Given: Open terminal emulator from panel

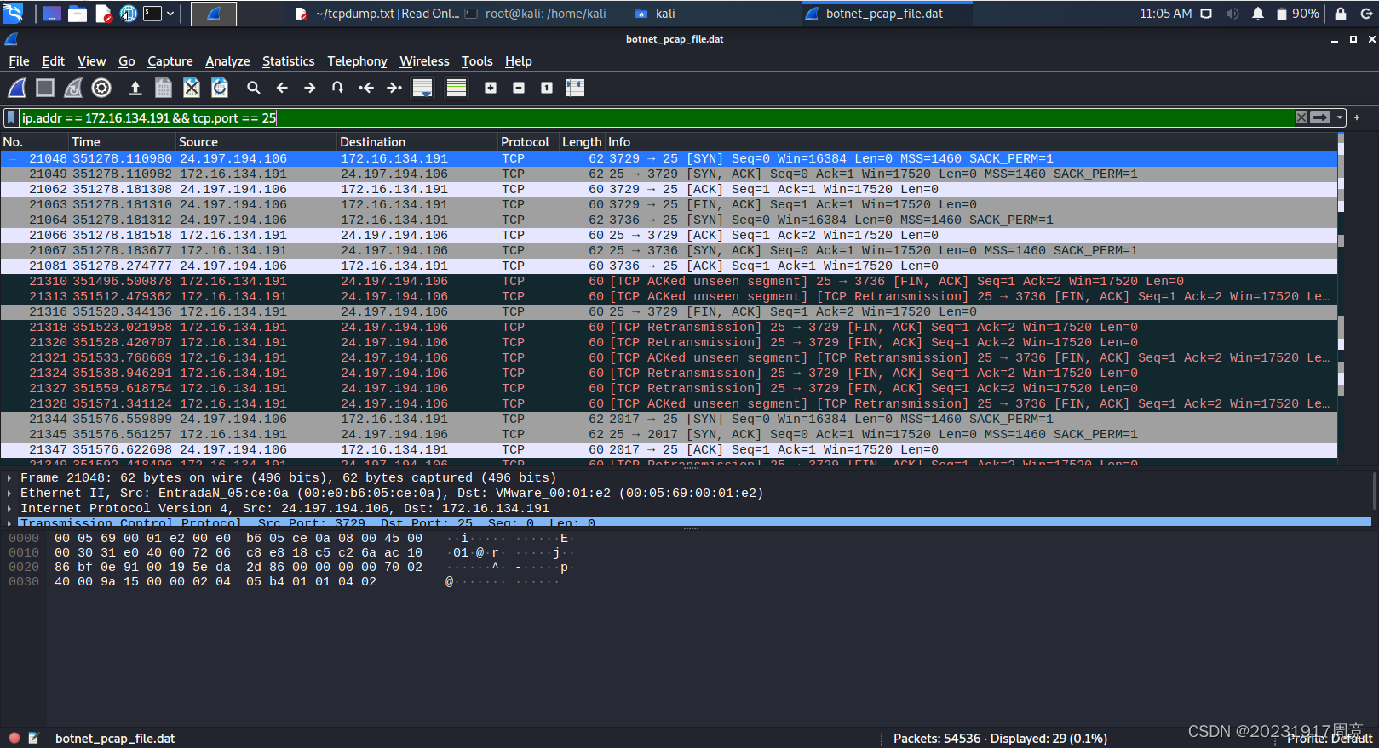Looking at the screenshot, I should tap(152, 14).
